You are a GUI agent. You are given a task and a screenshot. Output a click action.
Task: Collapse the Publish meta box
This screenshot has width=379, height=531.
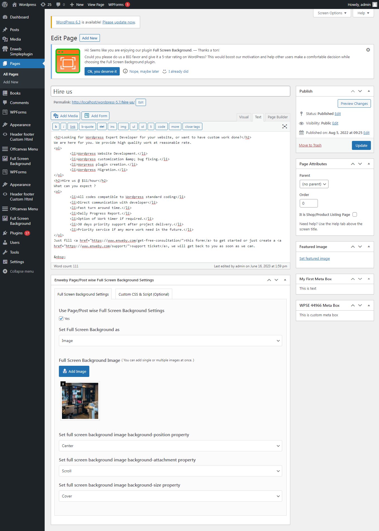[369, 91]
